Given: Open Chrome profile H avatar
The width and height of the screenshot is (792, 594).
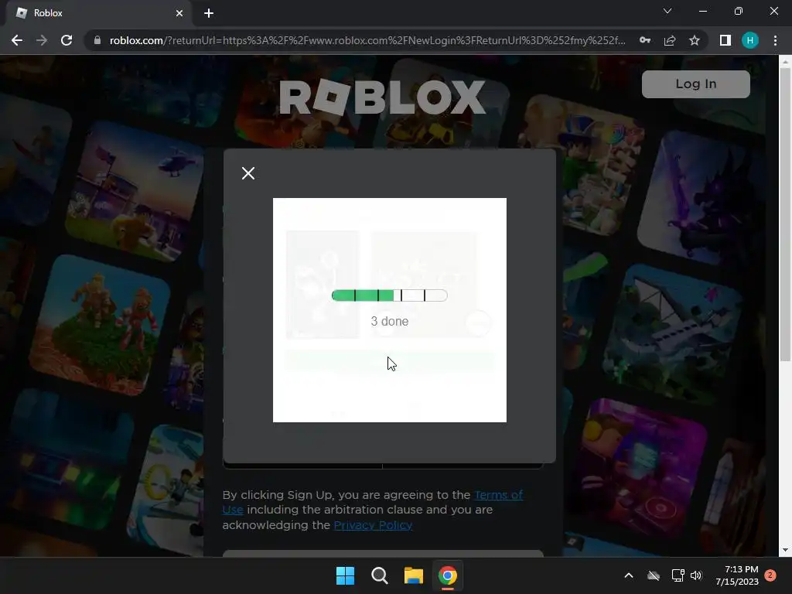Looking at the screenshot, I should 750,40.
